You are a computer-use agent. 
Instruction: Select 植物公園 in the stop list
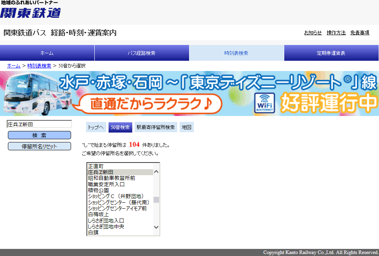pyautogui.click(x=98, y=190)
